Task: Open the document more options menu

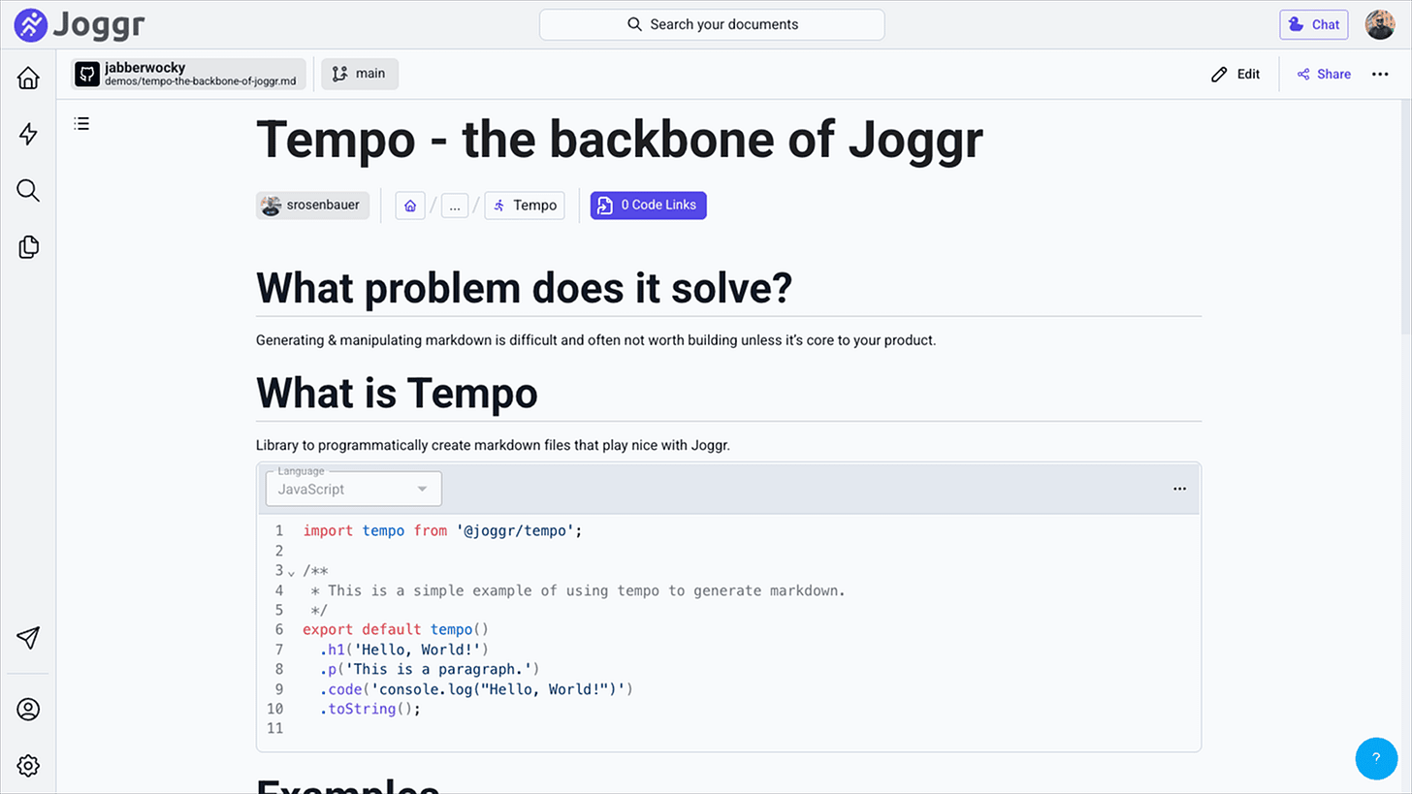Action: pos(1380,74)
